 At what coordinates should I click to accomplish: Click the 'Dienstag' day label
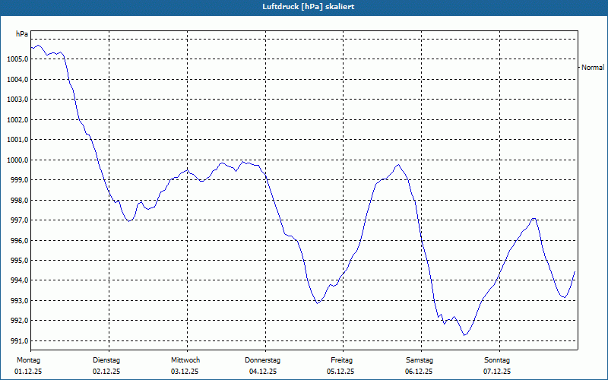pyautogui.click(x=106, y=360)
